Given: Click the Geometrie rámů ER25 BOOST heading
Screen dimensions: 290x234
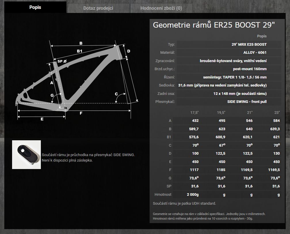Looking at the screenshot, I should coord(214,25).
